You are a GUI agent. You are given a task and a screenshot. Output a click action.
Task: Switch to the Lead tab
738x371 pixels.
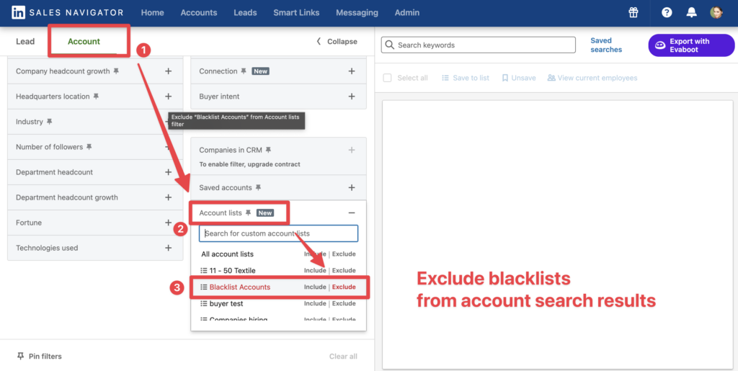(25, 41)
